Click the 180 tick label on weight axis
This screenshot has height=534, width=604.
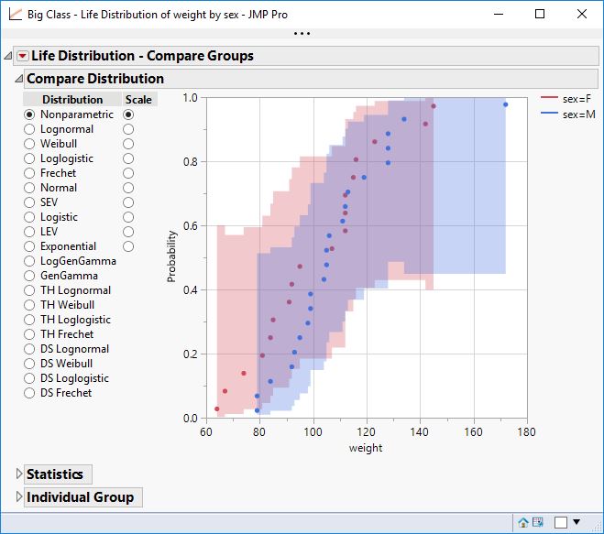pos(527,432)
